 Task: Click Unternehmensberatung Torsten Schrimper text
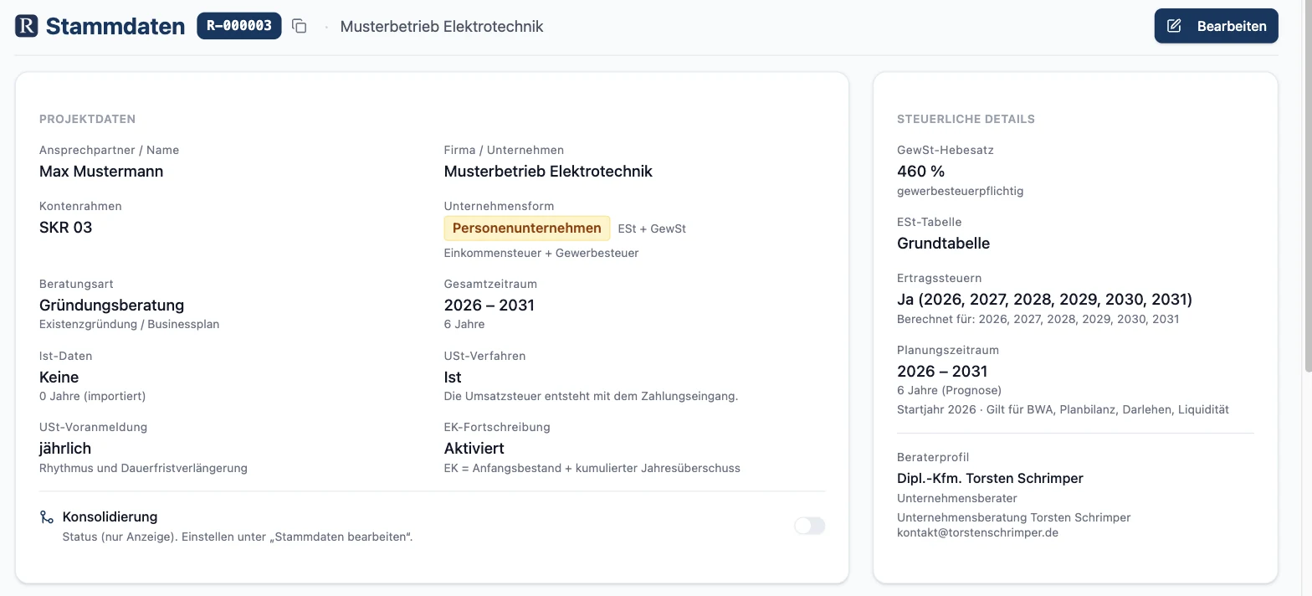click(x=1014, y=518)
